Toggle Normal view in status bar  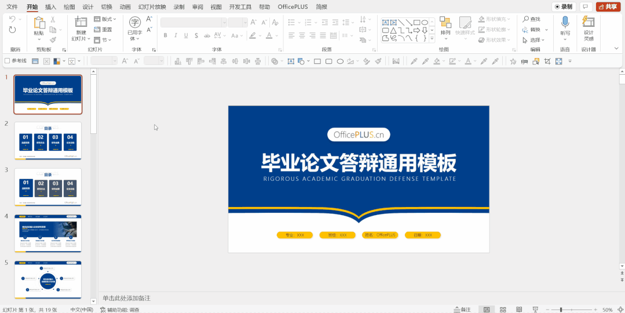tap(487, 310)
